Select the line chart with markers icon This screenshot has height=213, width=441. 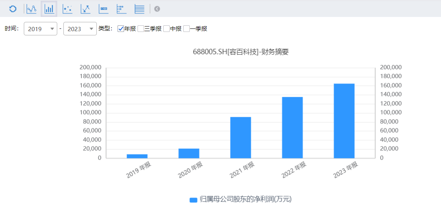[x=85, y=9]
